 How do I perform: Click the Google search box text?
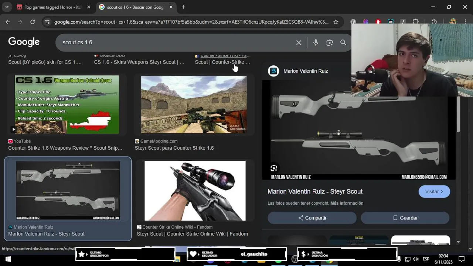point(77,42)
